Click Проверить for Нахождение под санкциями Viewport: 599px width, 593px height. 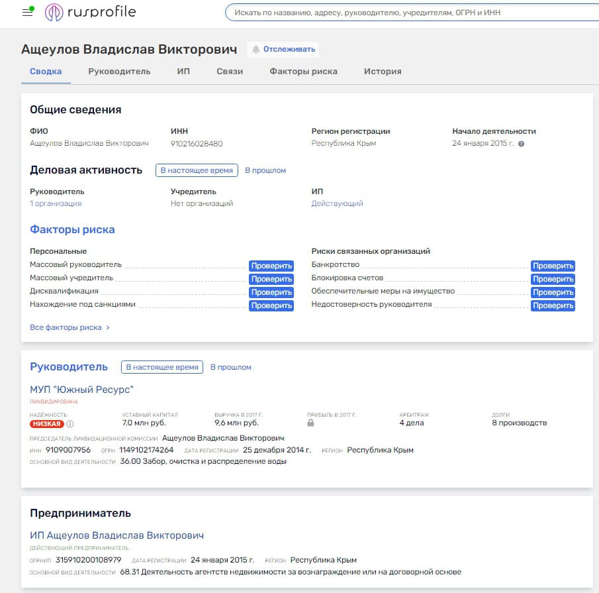pos(271,305)
